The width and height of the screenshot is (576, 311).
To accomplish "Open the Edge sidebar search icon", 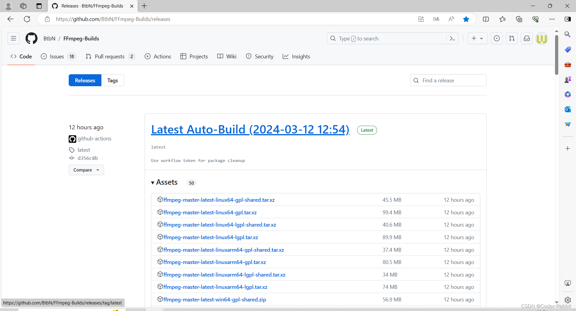I will pyautogui.click(x=568, y=34).
